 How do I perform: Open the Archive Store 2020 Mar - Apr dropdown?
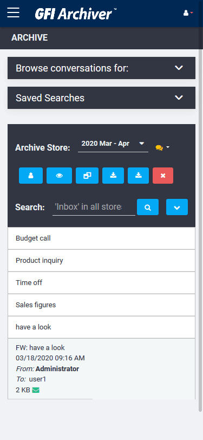(113, 144)
